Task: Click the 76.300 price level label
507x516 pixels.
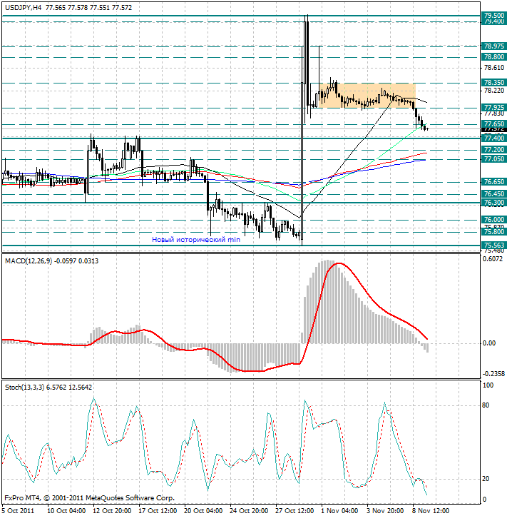Action: [x=494, y=203]
